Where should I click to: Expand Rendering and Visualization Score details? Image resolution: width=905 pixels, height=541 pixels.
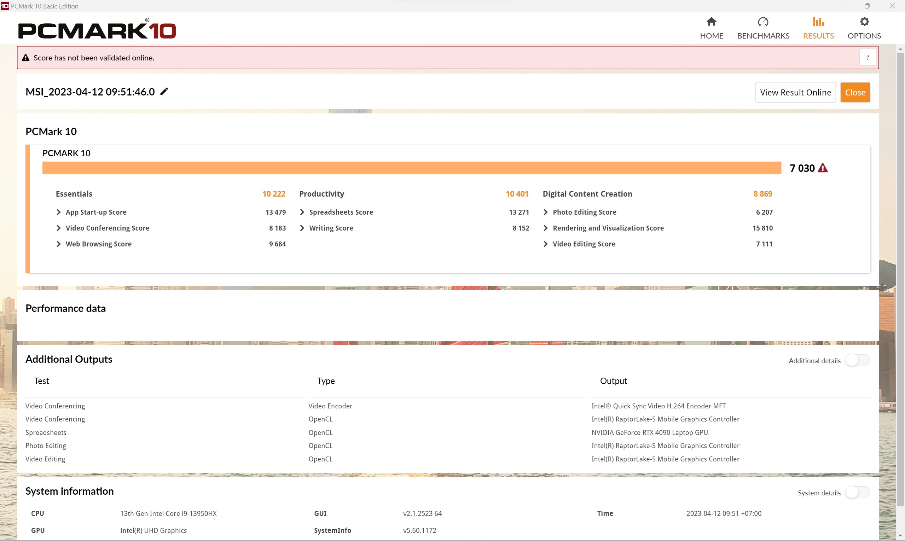pos(545,228)
